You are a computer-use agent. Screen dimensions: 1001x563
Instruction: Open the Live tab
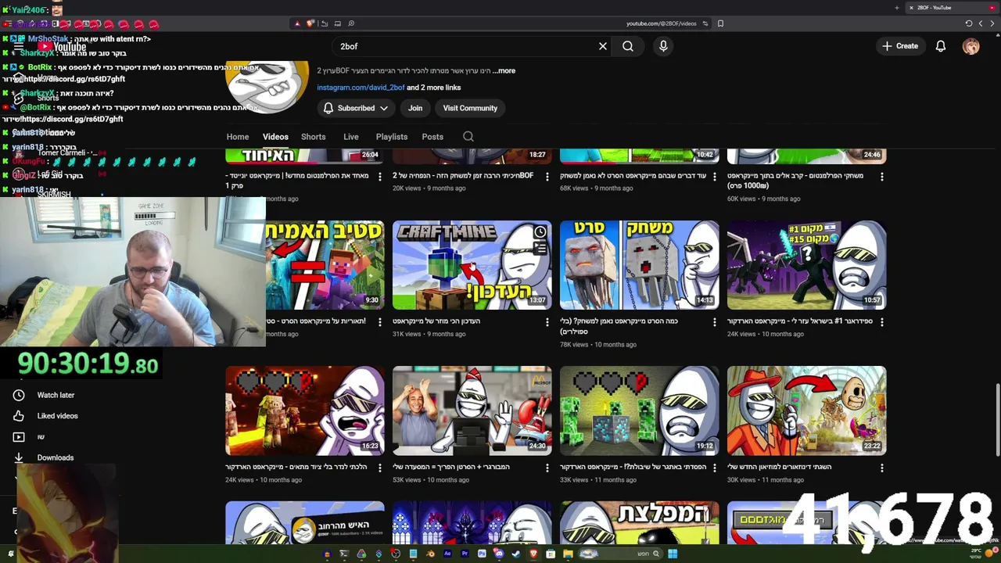tap(351, 137)
